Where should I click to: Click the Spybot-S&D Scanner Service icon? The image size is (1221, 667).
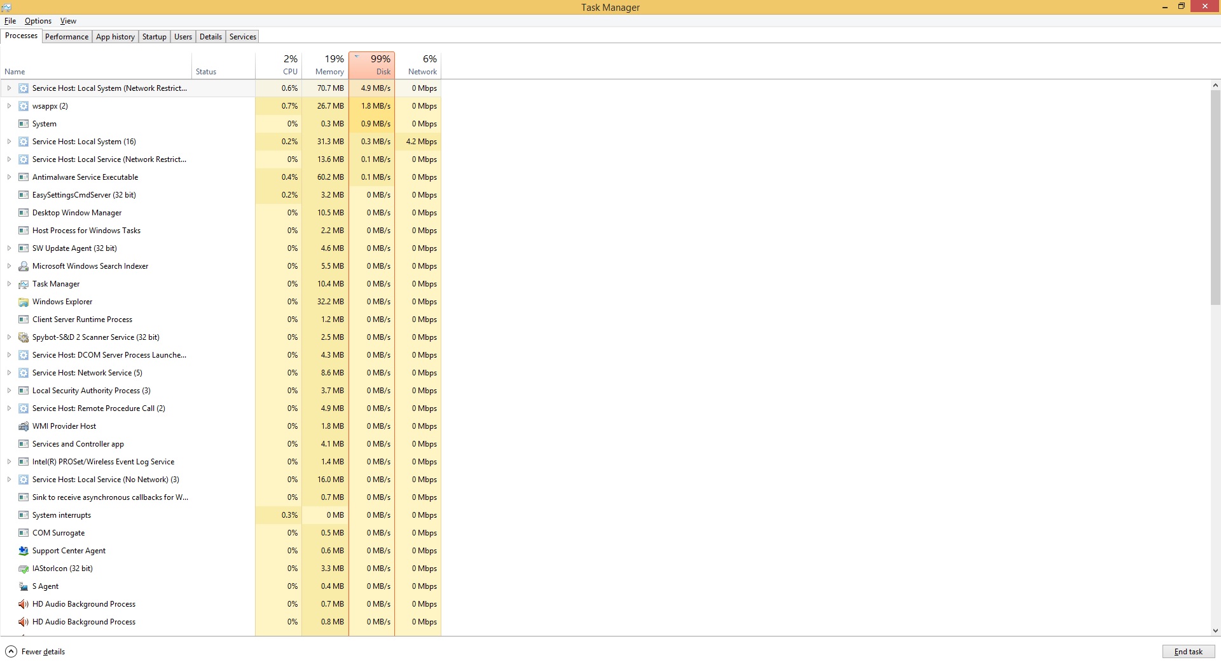coord(24,337)
